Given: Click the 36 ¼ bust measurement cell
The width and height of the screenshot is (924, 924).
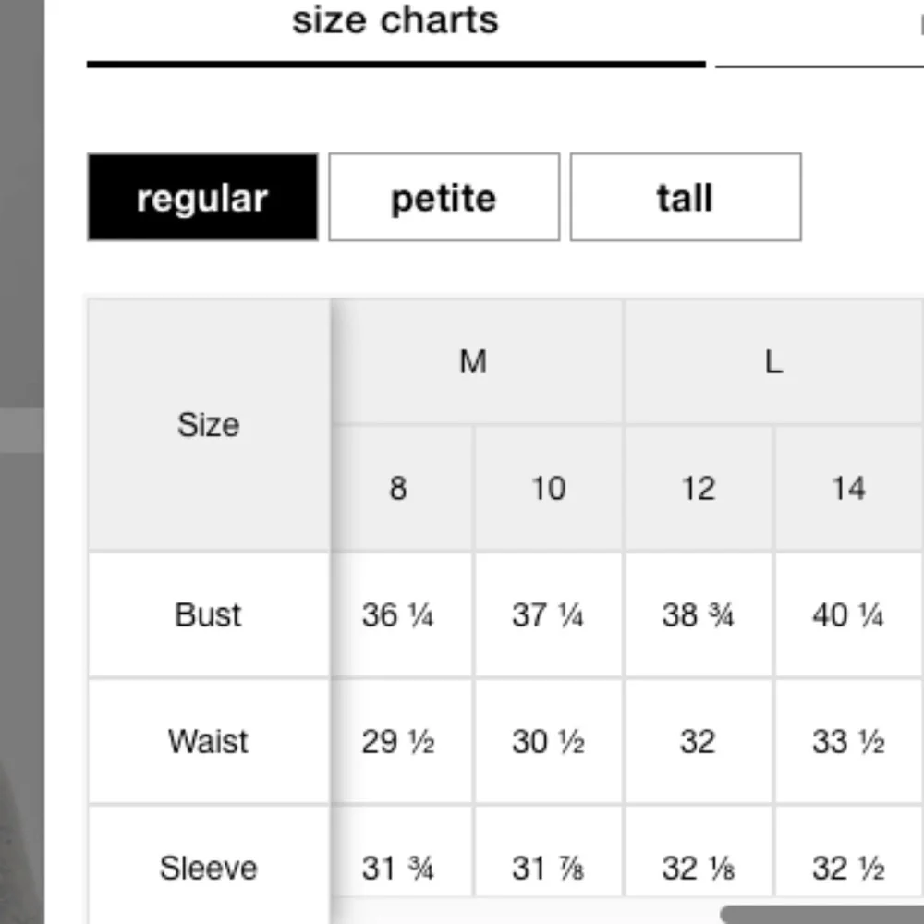Looking at the screenshot, I should (398, 614).
